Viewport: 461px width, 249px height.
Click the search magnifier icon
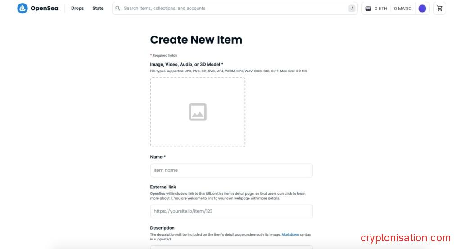click(x=118, y=8)
